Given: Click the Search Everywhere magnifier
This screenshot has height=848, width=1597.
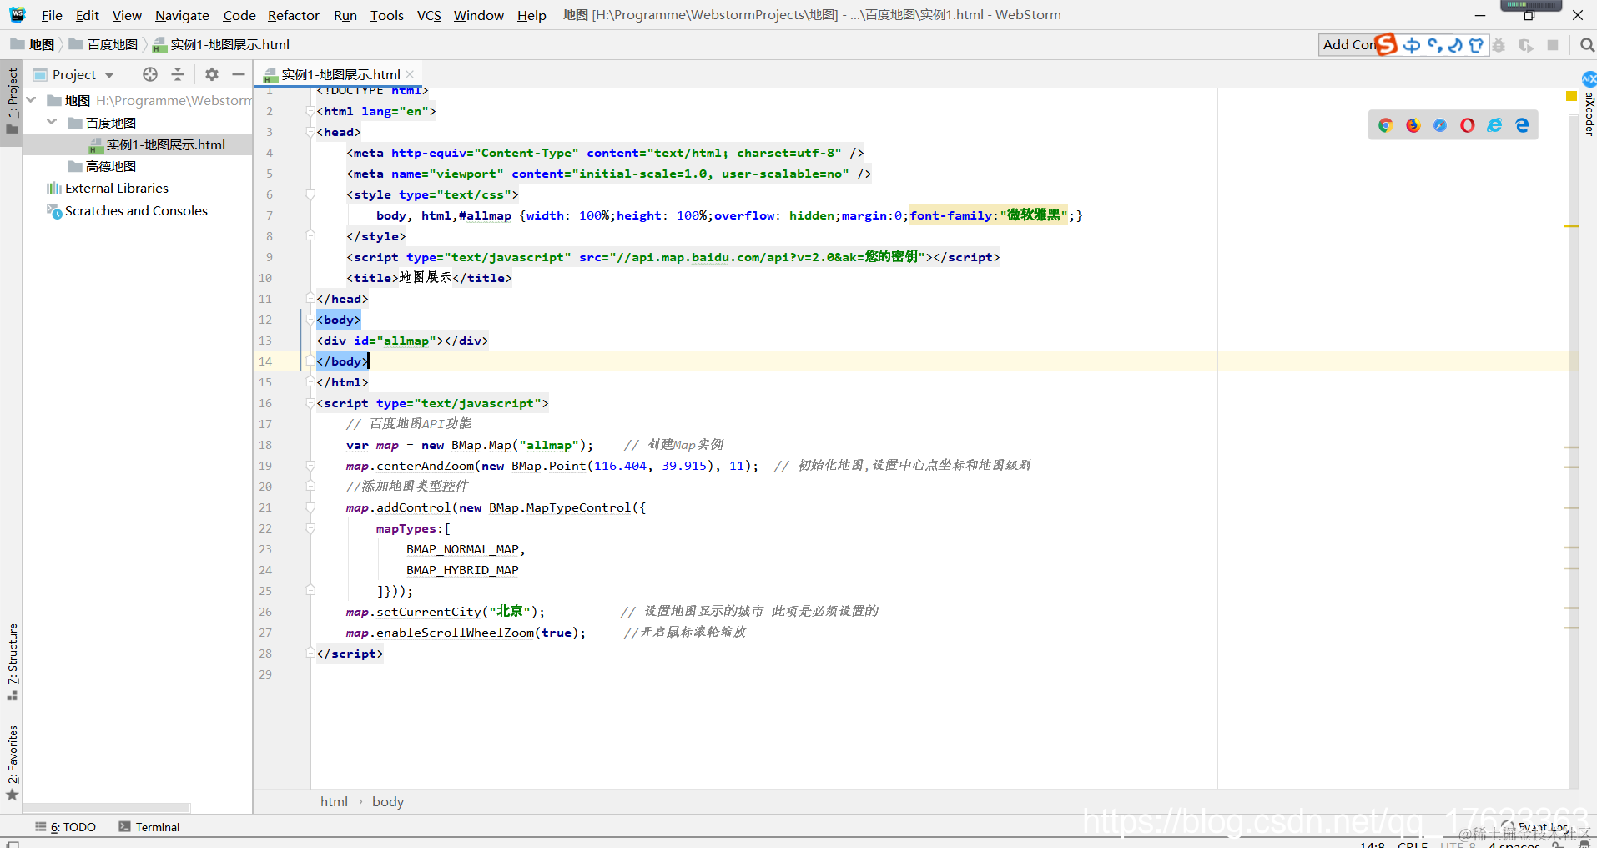Looking at the screenshot, I should (x=1587, y=45).
